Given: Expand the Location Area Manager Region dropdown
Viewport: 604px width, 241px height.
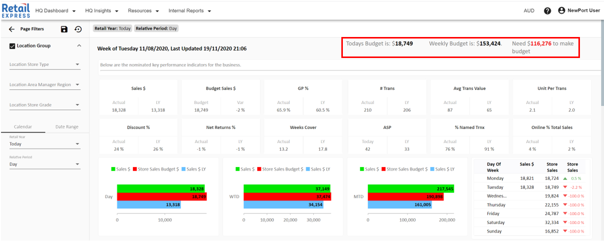Looking at the screenshot, I should [x=45, y=85].
